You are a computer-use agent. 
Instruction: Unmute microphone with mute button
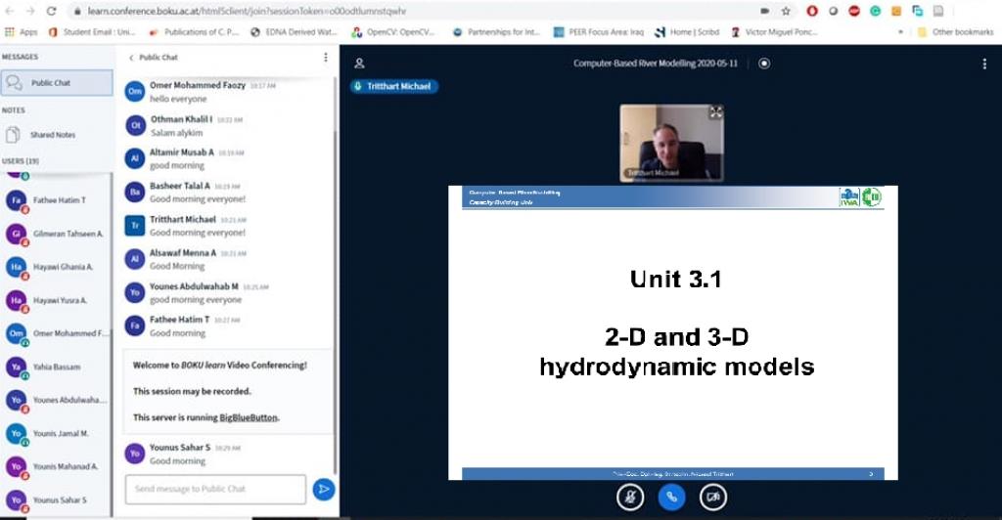click(x=630, y=497)
